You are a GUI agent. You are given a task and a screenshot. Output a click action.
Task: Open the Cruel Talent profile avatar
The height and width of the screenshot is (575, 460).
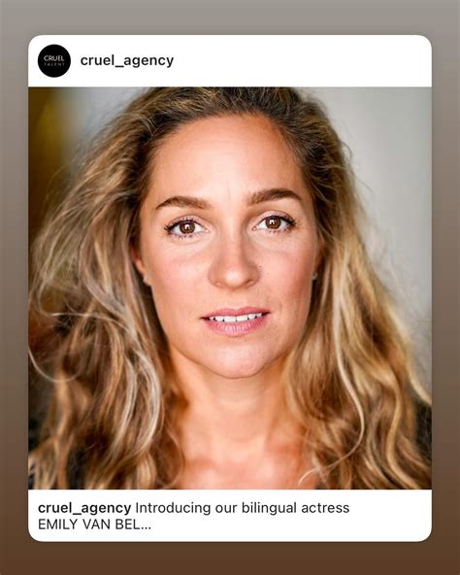pos(54,61)
